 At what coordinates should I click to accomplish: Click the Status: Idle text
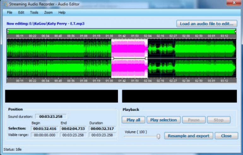pyautogui.click(x=13, y=149)
